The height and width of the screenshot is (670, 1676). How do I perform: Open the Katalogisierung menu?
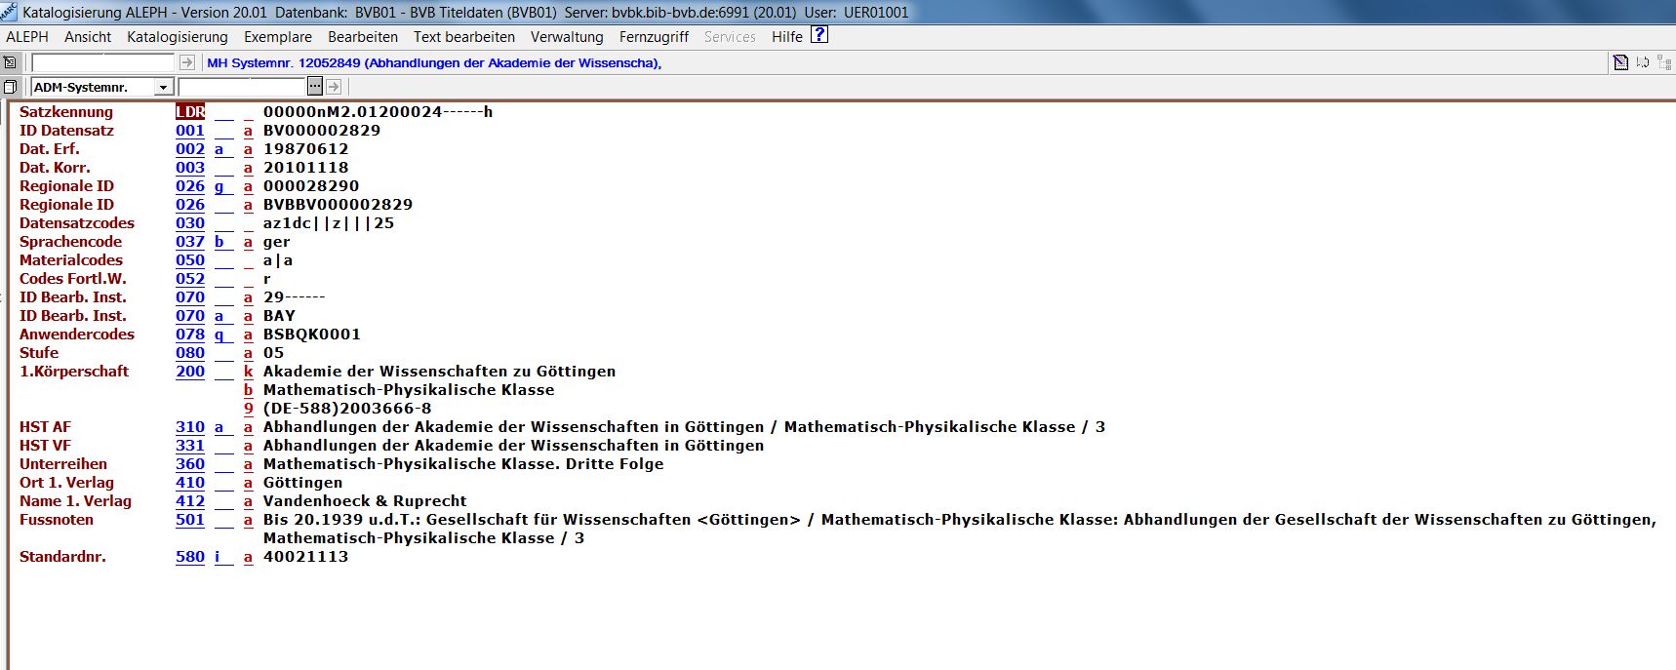coord(177,37)
